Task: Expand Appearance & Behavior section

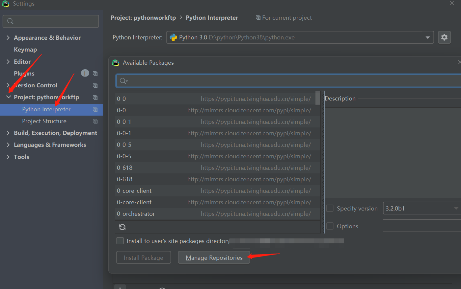Action: (8, 38)
